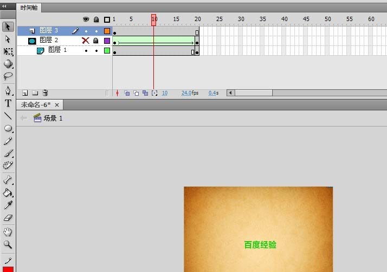
Task: Toggle Edit Multiple Frames
Action: 145,93
